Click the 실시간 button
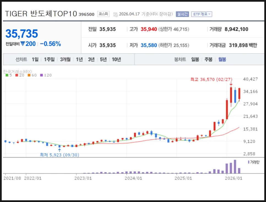This screenshot has height=202, width=266. 182,14
